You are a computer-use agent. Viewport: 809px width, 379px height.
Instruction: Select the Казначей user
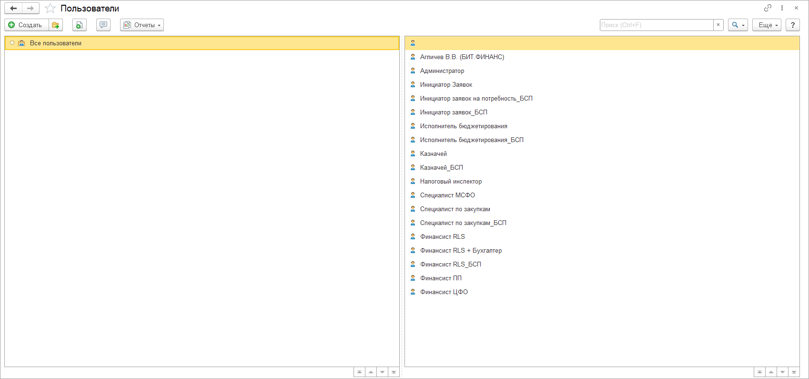pos(602,154)
